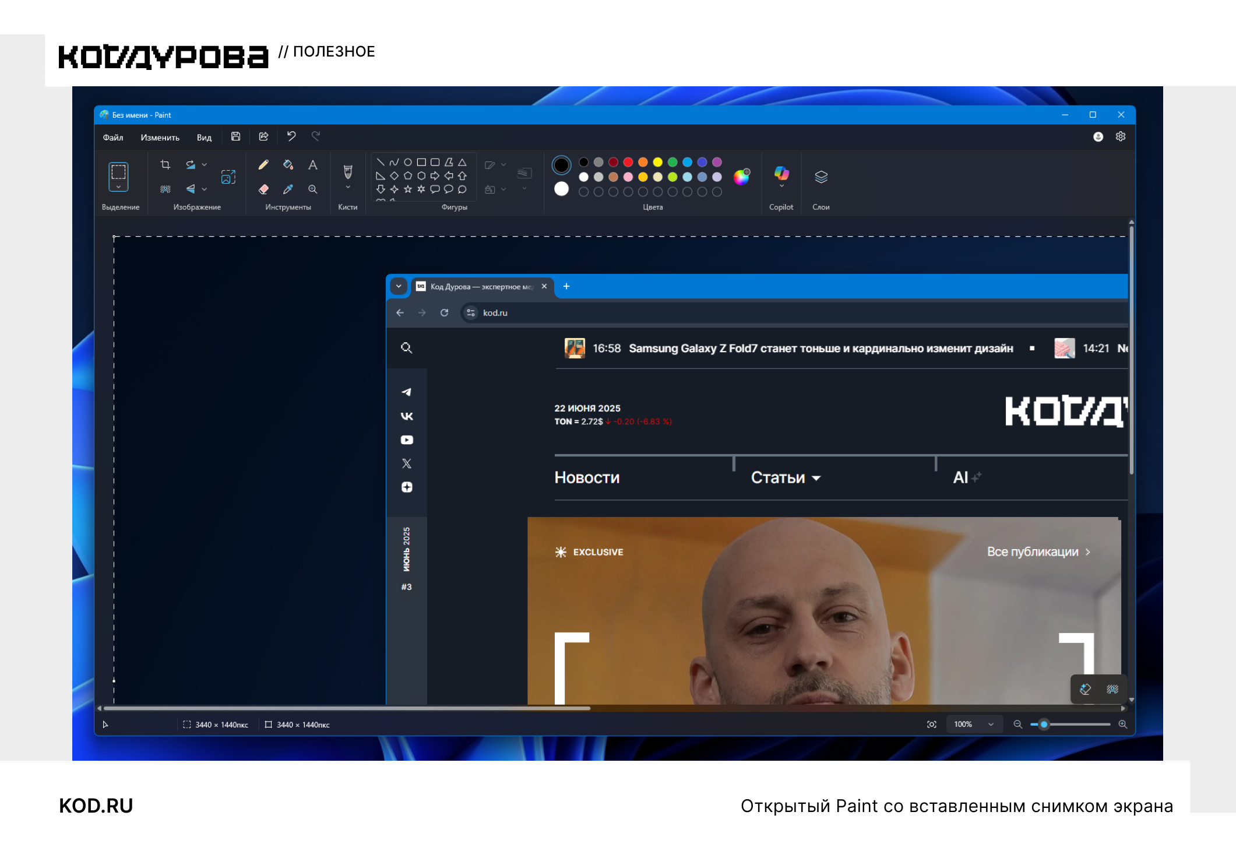
Task: Undo the last action
Action: point(291,136)
